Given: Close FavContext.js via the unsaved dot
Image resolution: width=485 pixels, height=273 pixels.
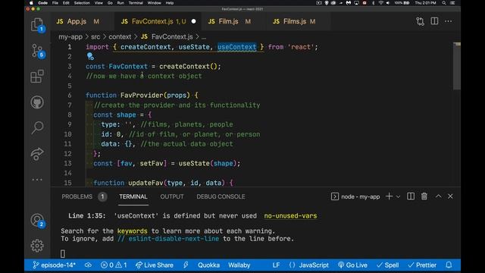Looking at the screenshot, I should (194, 21).
